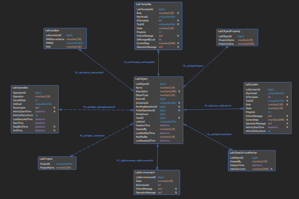Select the LabProject table title
This screenshot has height=199, width=299.
pyautogui.click(x=46, y=159)
